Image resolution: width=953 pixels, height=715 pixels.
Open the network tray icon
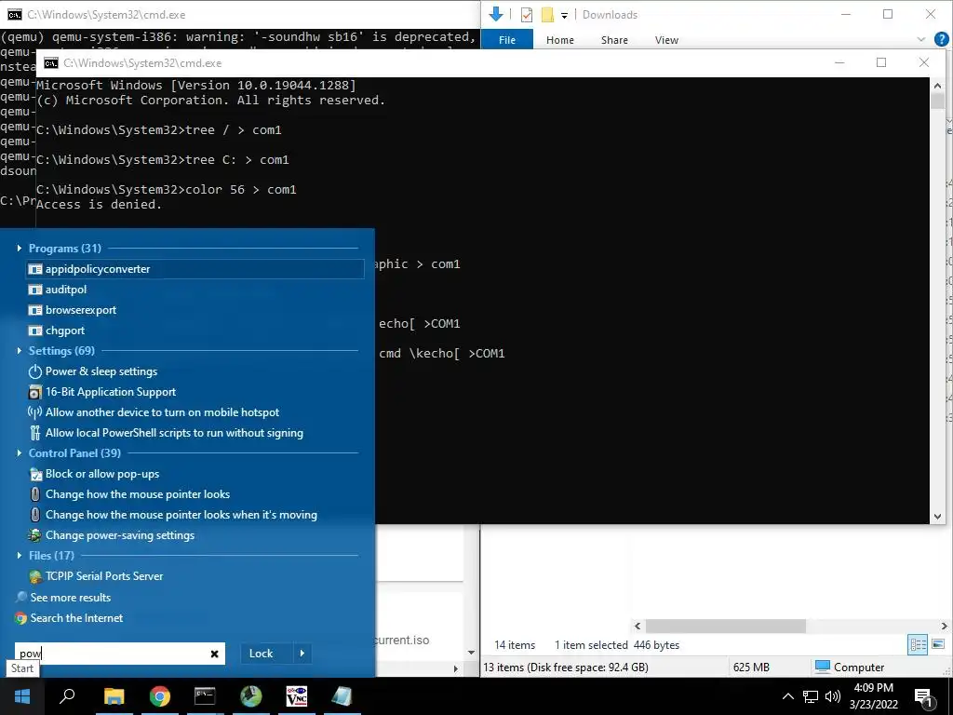click(x=811, y=696)
